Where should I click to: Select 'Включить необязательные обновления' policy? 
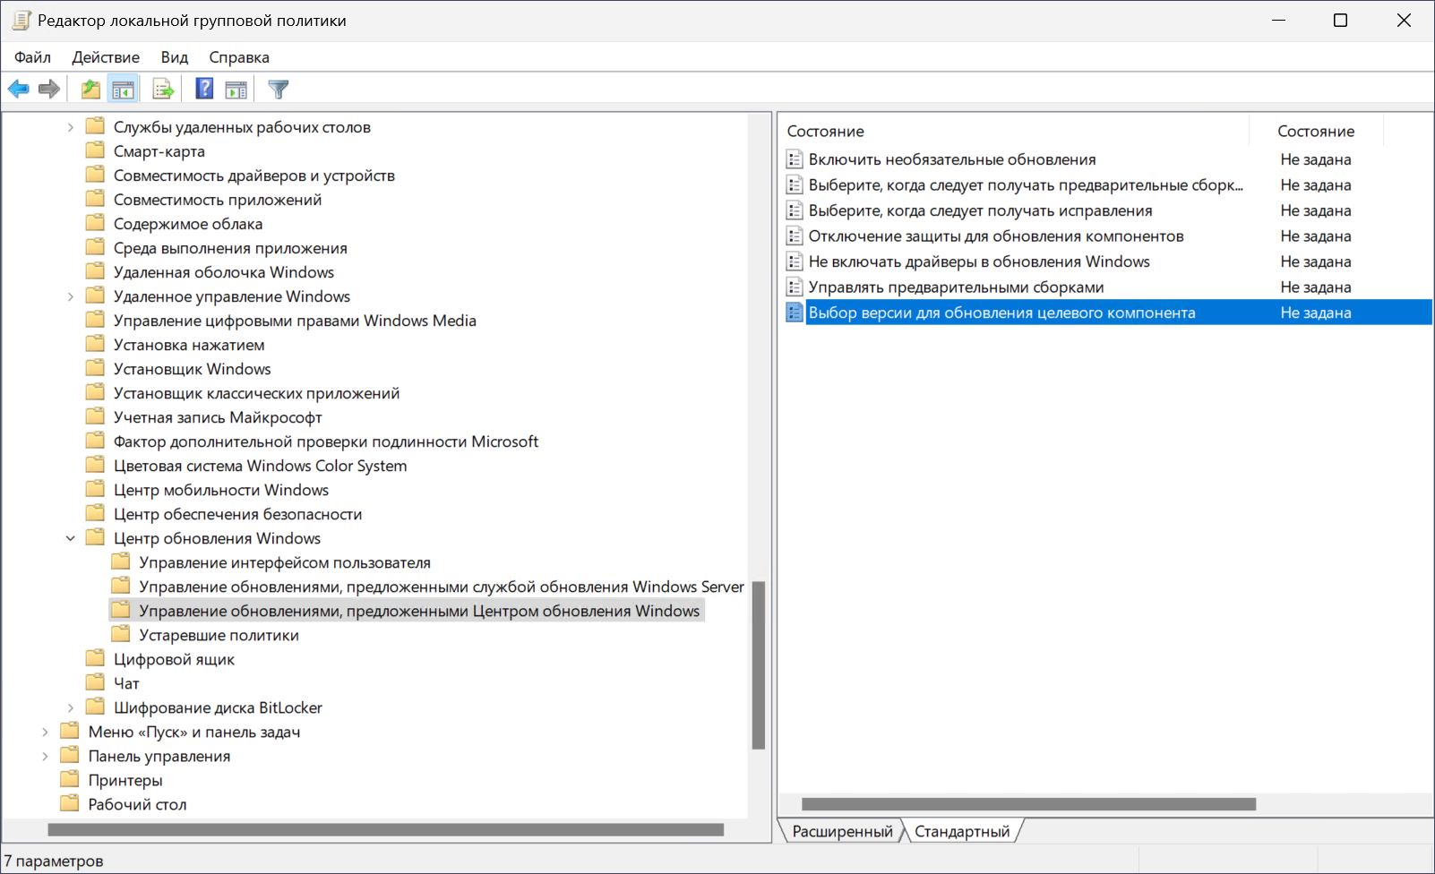pos(952,159)
